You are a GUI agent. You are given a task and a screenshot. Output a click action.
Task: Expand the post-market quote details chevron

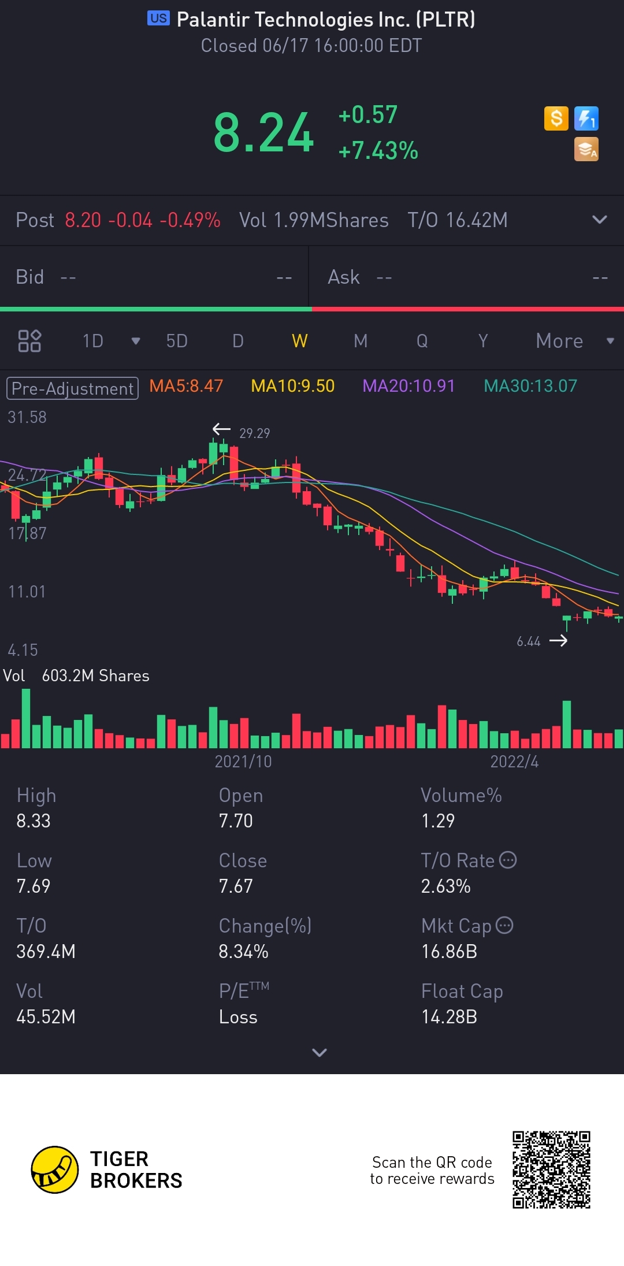pyautogui.click(x=600, y=220)
